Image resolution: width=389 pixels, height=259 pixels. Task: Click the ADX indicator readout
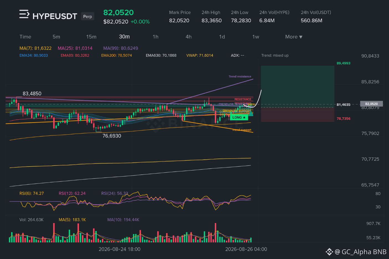coord(237,55)
